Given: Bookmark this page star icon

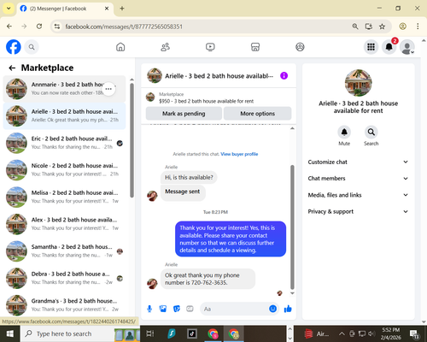Looking at the screenshot, I should point(382,27).
